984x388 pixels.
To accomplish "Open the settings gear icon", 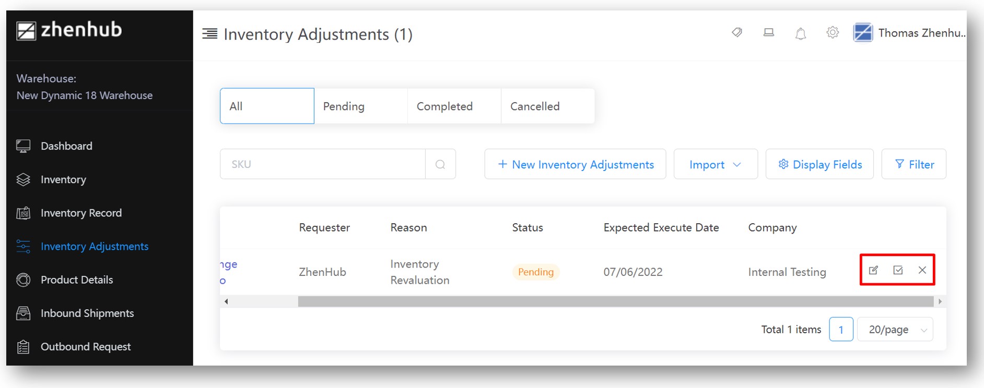I will [833, 33].
